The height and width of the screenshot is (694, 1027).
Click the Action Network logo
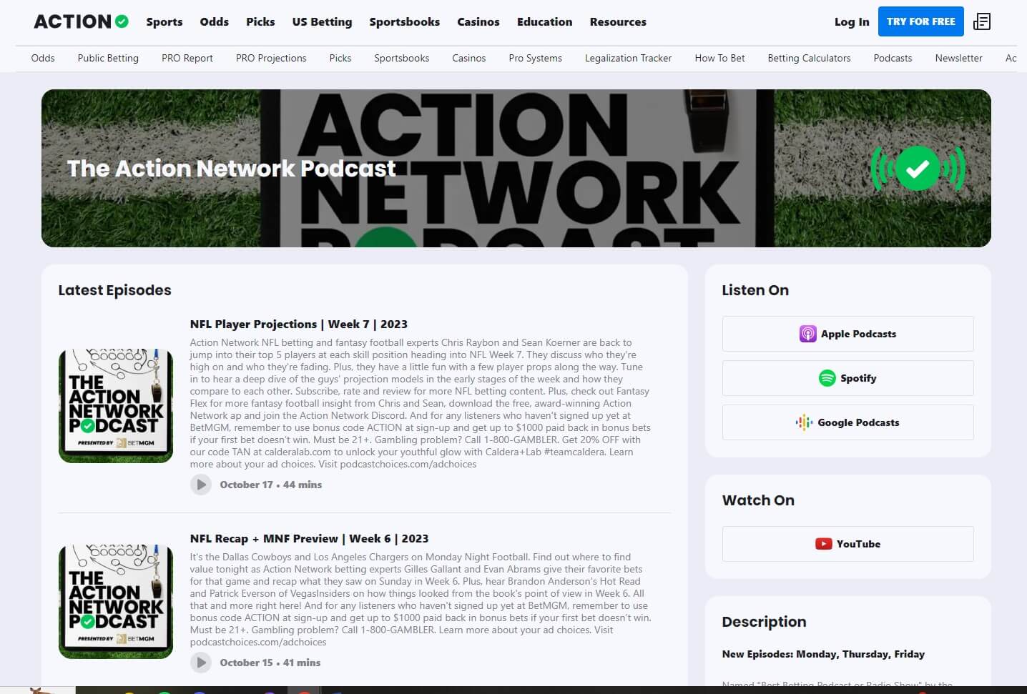click(x=82, y=21)
